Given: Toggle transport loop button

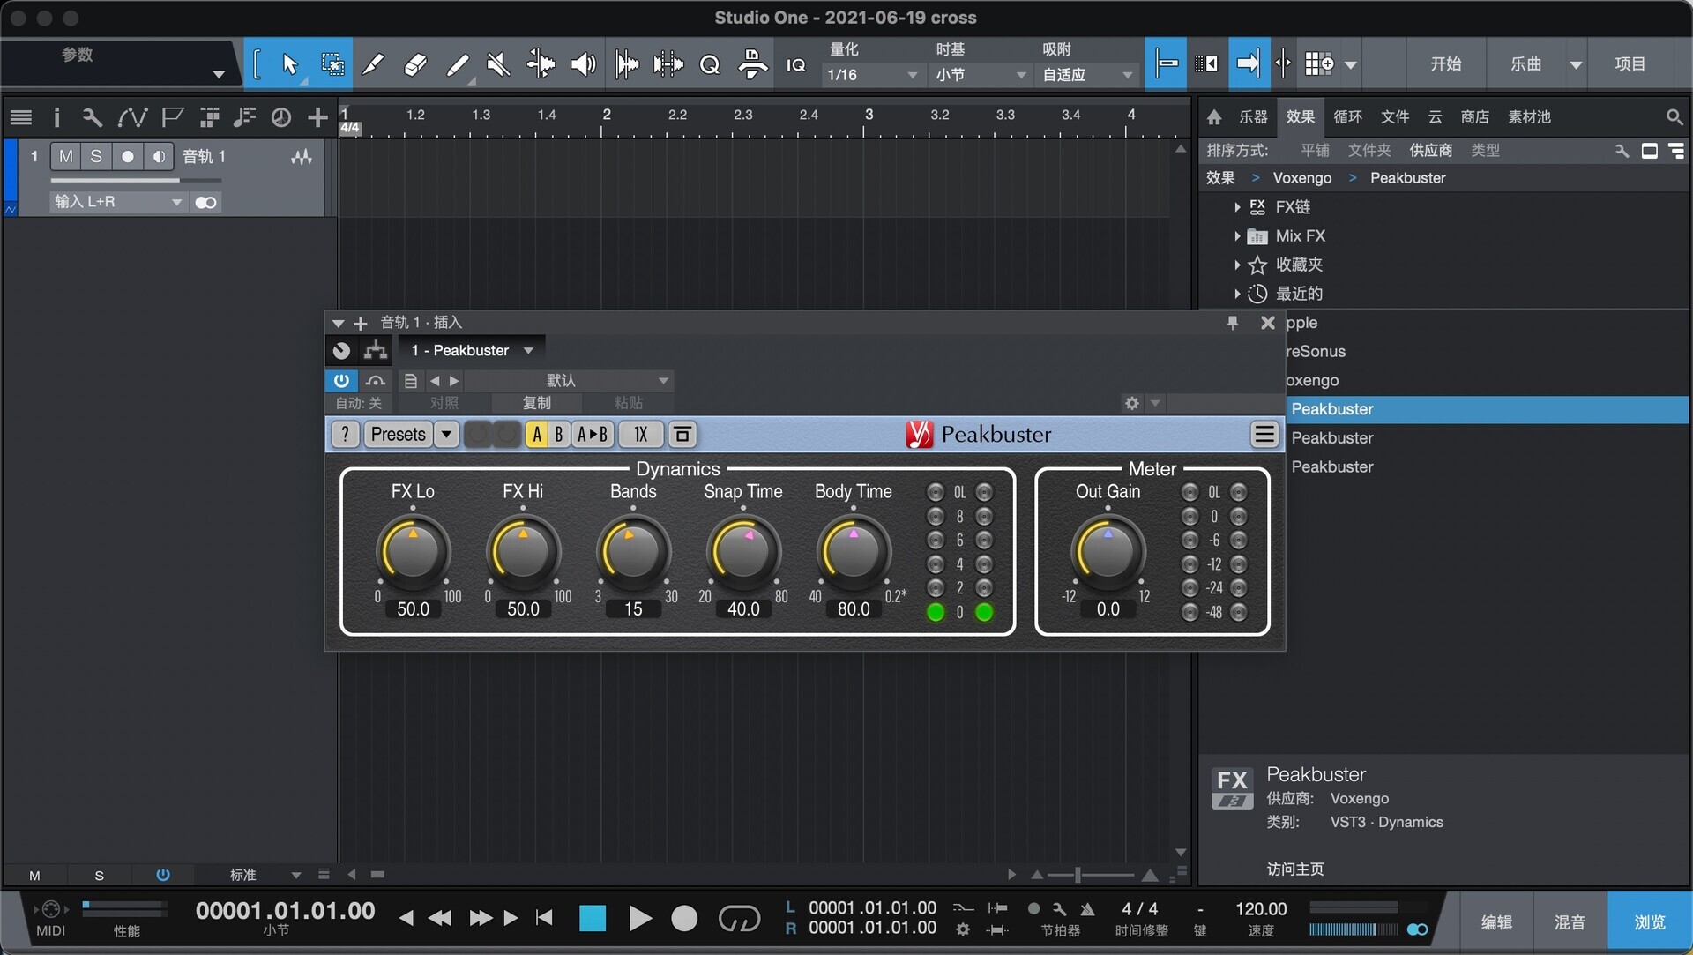Looking at the screenshot, I should (739, 919).
